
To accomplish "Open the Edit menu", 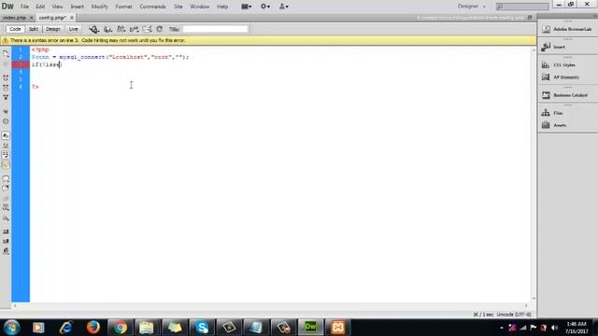I will (x=40, y=7).
